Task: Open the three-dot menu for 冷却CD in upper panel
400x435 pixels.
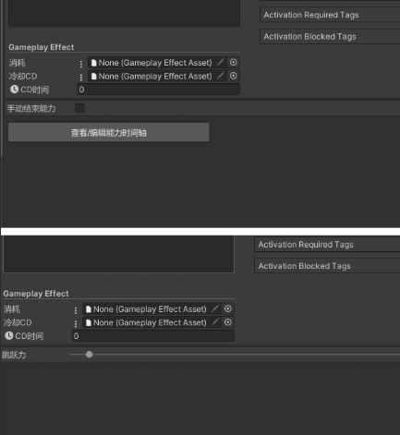Action: point(81,77)
